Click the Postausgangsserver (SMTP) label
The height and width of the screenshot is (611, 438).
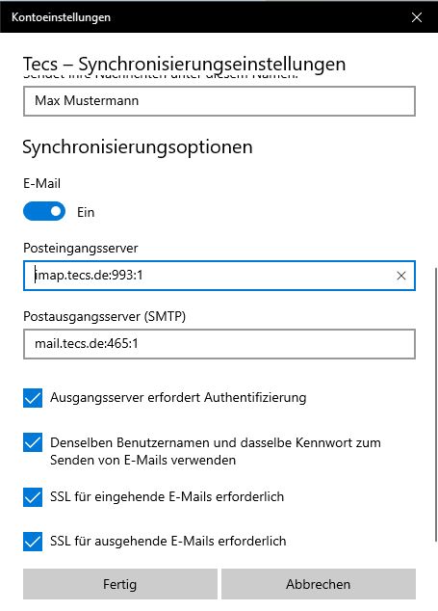point(104,316)
